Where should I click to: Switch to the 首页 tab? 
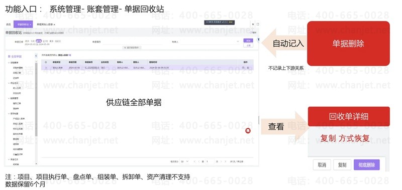coord(9,24)
